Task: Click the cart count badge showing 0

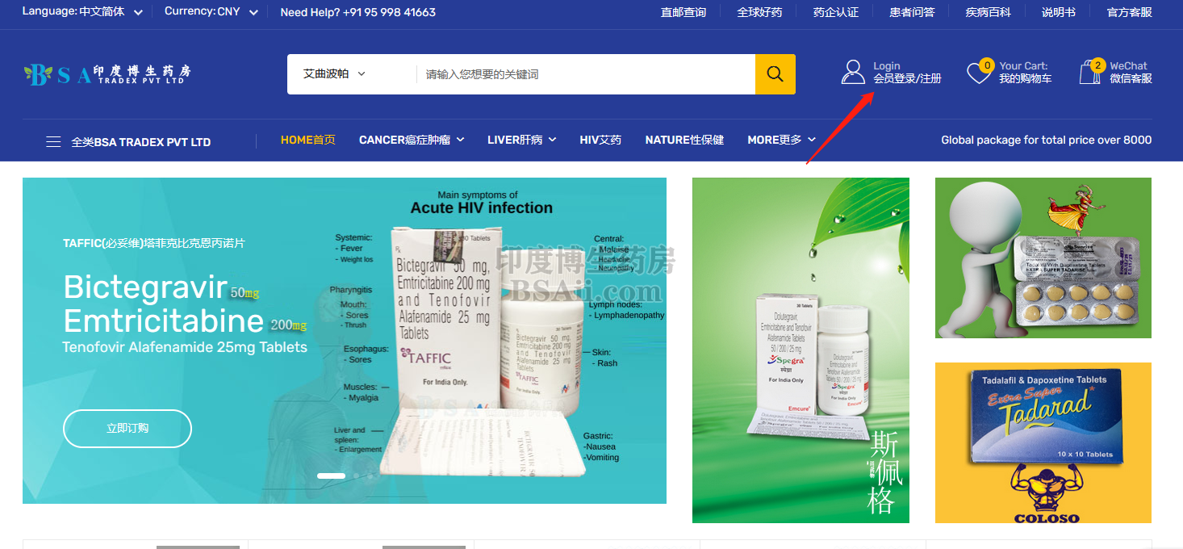Action: coord(986,65)
